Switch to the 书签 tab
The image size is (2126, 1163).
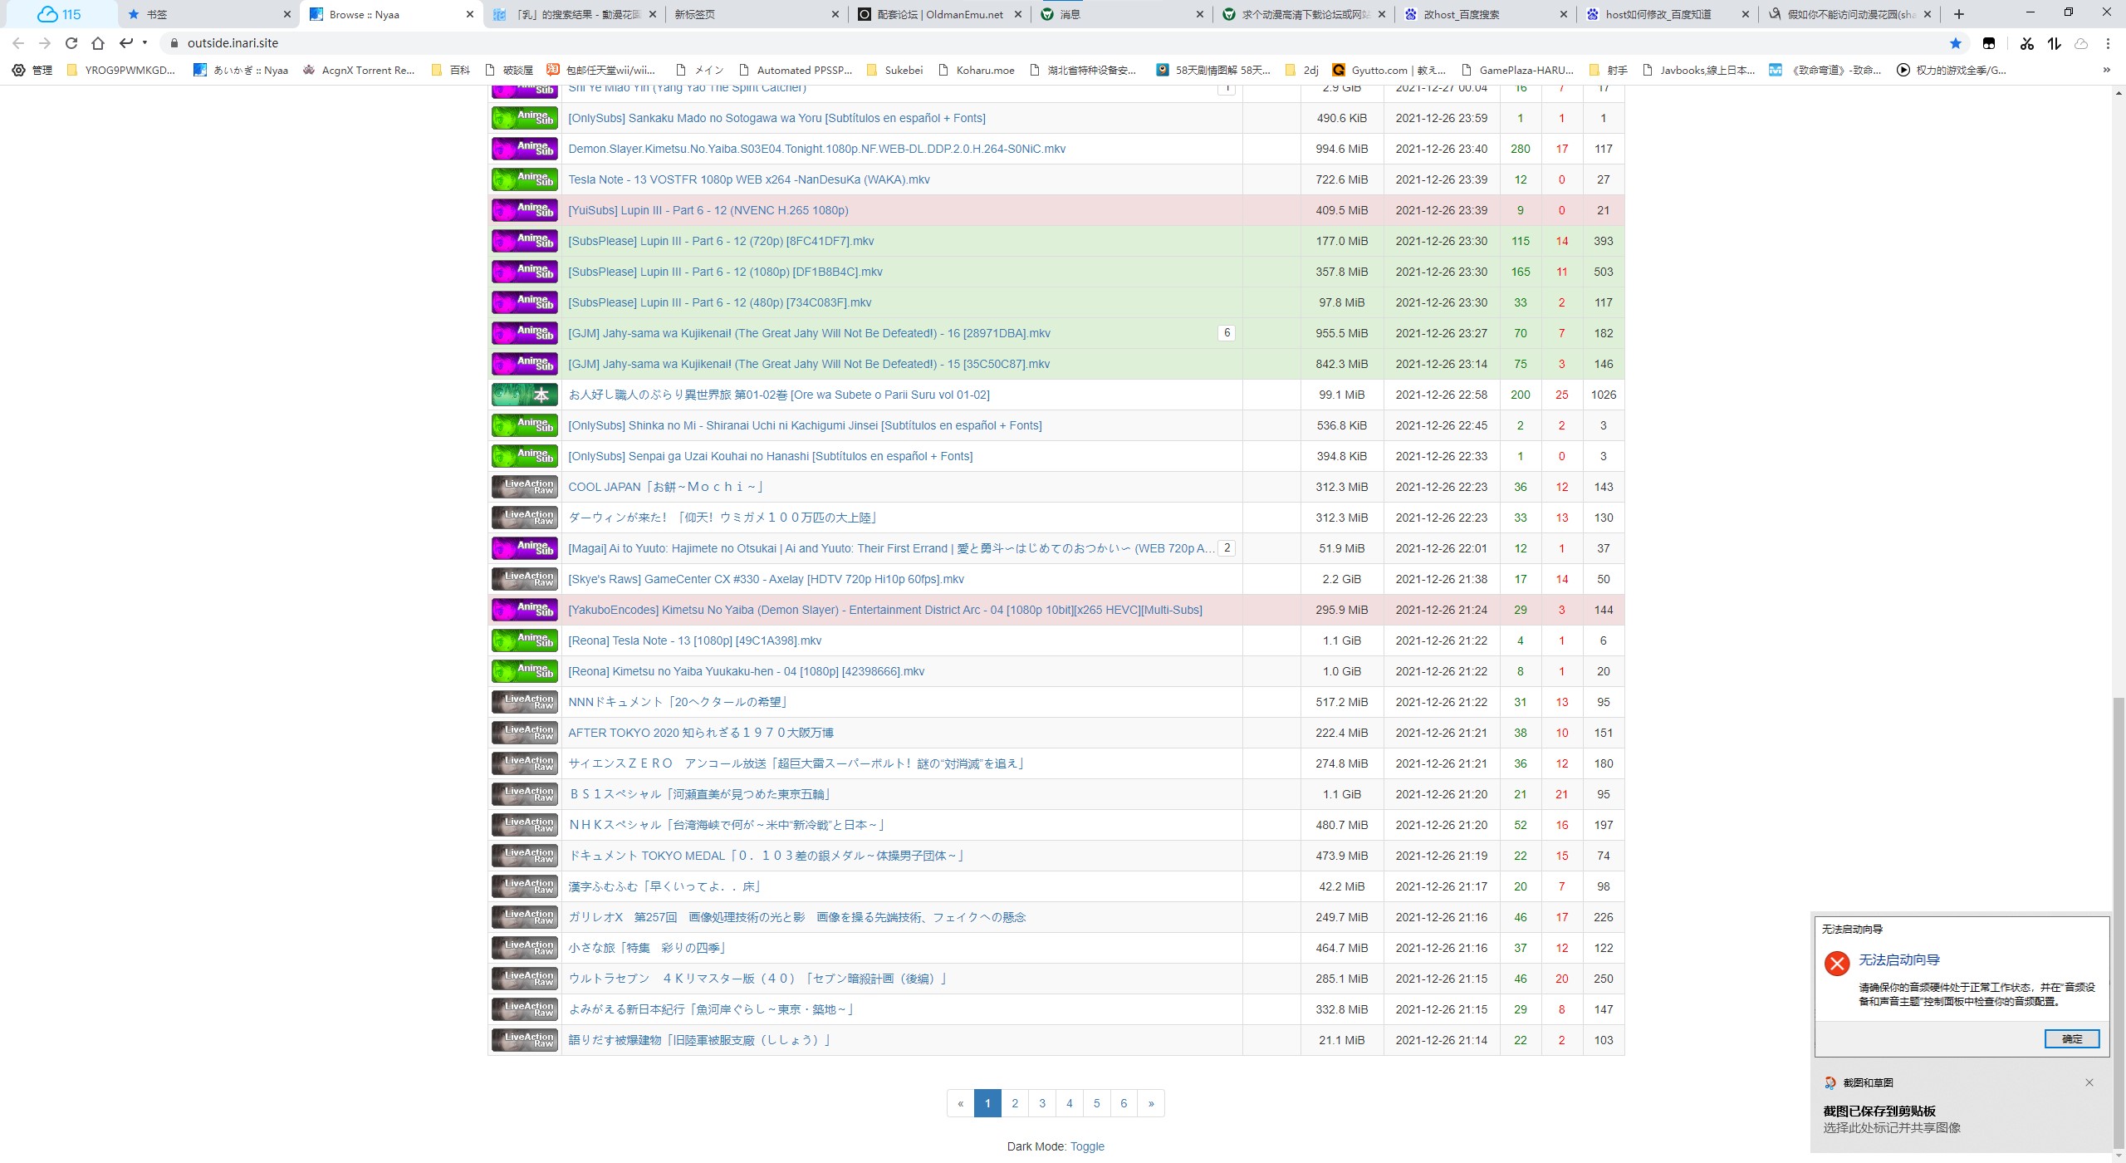click(x=208, y=14)
